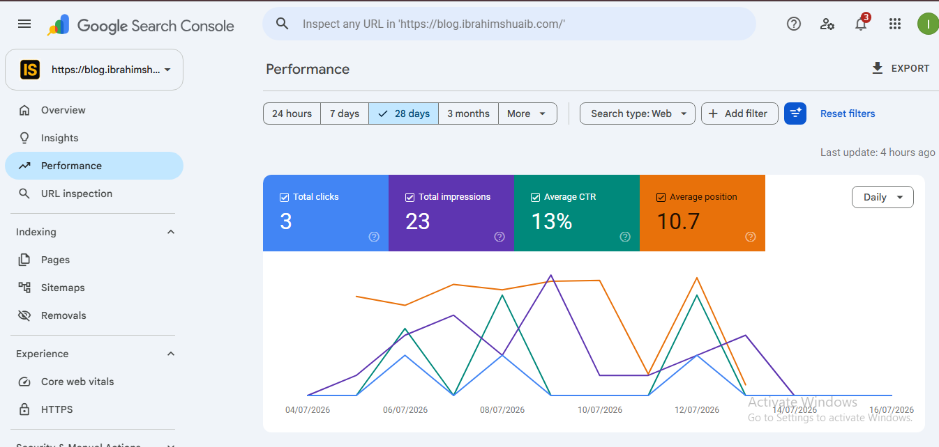
Task: Go to Overview in sidebar
Action: (94, 110)
